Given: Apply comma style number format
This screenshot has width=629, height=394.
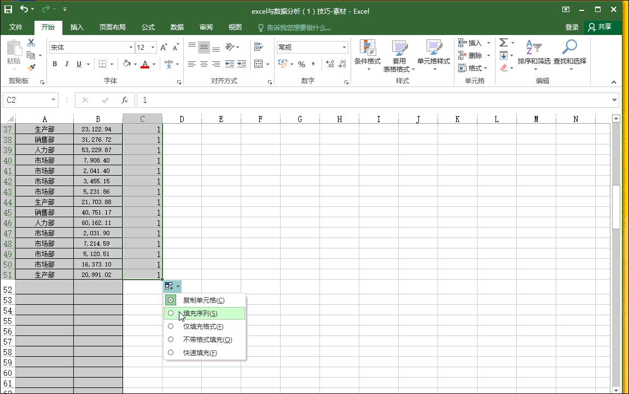Looking at the screenshot, I should (313, 64).
